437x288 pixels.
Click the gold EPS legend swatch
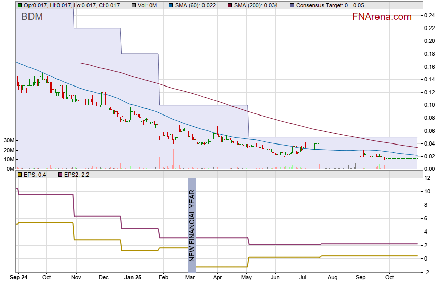(x=20, y=175)
